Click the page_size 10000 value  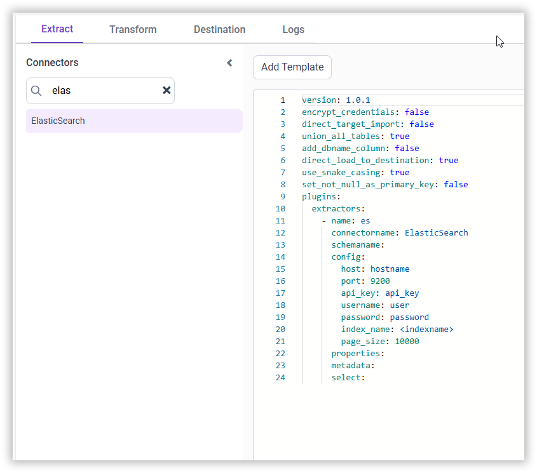point(407,341)
